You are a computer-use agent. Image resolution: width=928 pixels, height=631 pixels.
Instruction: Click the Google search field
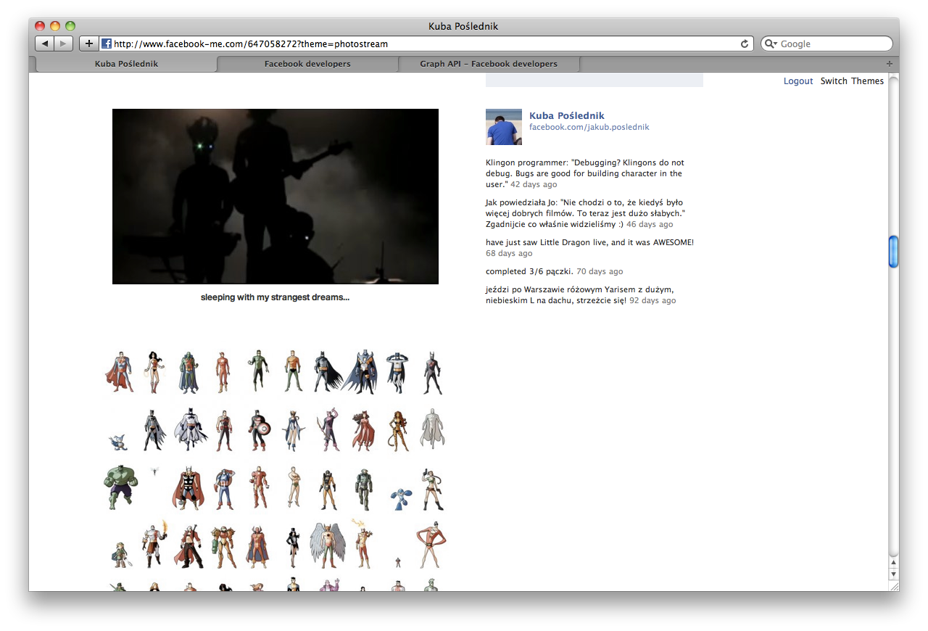826,44
